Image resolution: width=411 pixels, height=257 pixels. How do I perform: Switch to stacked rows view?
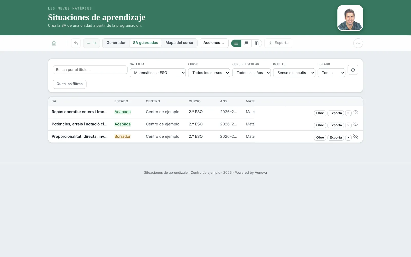(246, 43)
